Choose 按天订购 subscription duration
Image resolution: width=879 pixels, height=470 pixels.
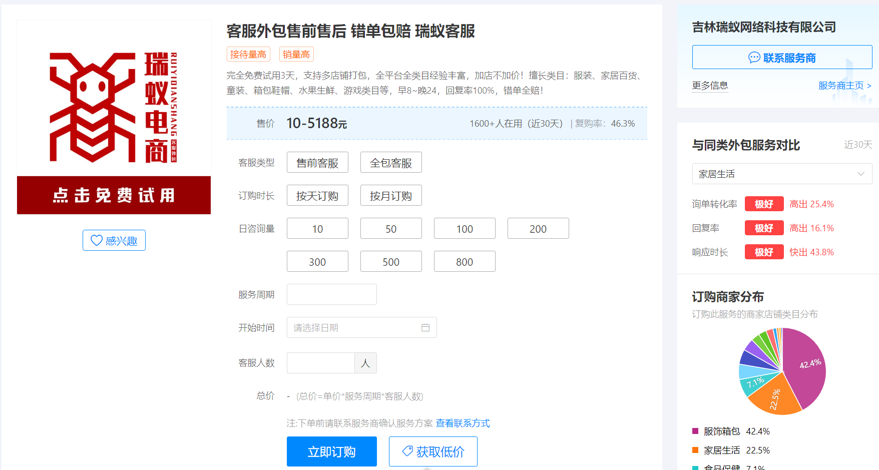pos(317,196)
